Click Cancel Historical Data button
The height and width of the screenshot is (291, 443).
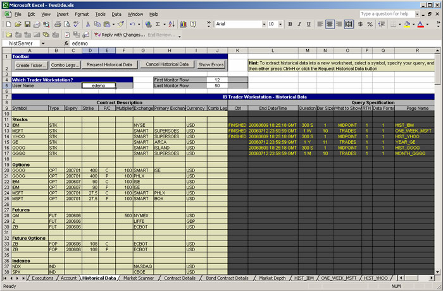[x=167, y=64]
